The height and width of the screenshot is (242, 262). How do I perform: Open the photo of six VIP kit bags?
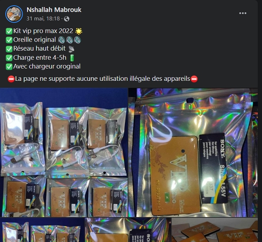pyautogui.click(x=64, y=152)
